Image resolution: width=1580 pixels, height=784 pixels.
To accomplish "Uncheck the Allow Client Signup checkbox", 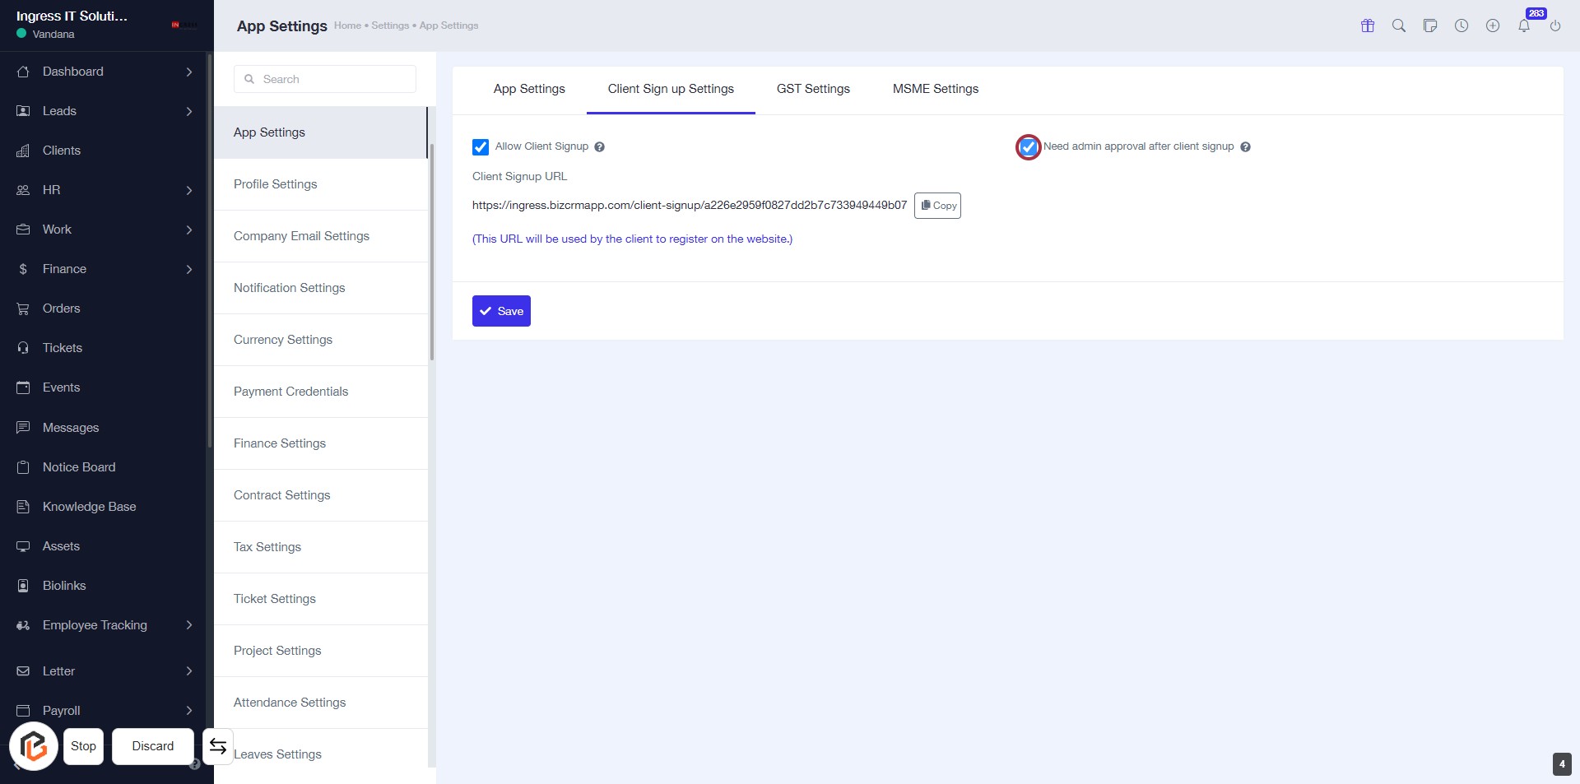I will (x=481, y=147).
